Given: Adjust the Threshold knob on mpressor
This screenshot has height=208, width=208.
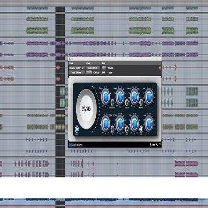Looking at the screenshot, I should 106,97.
